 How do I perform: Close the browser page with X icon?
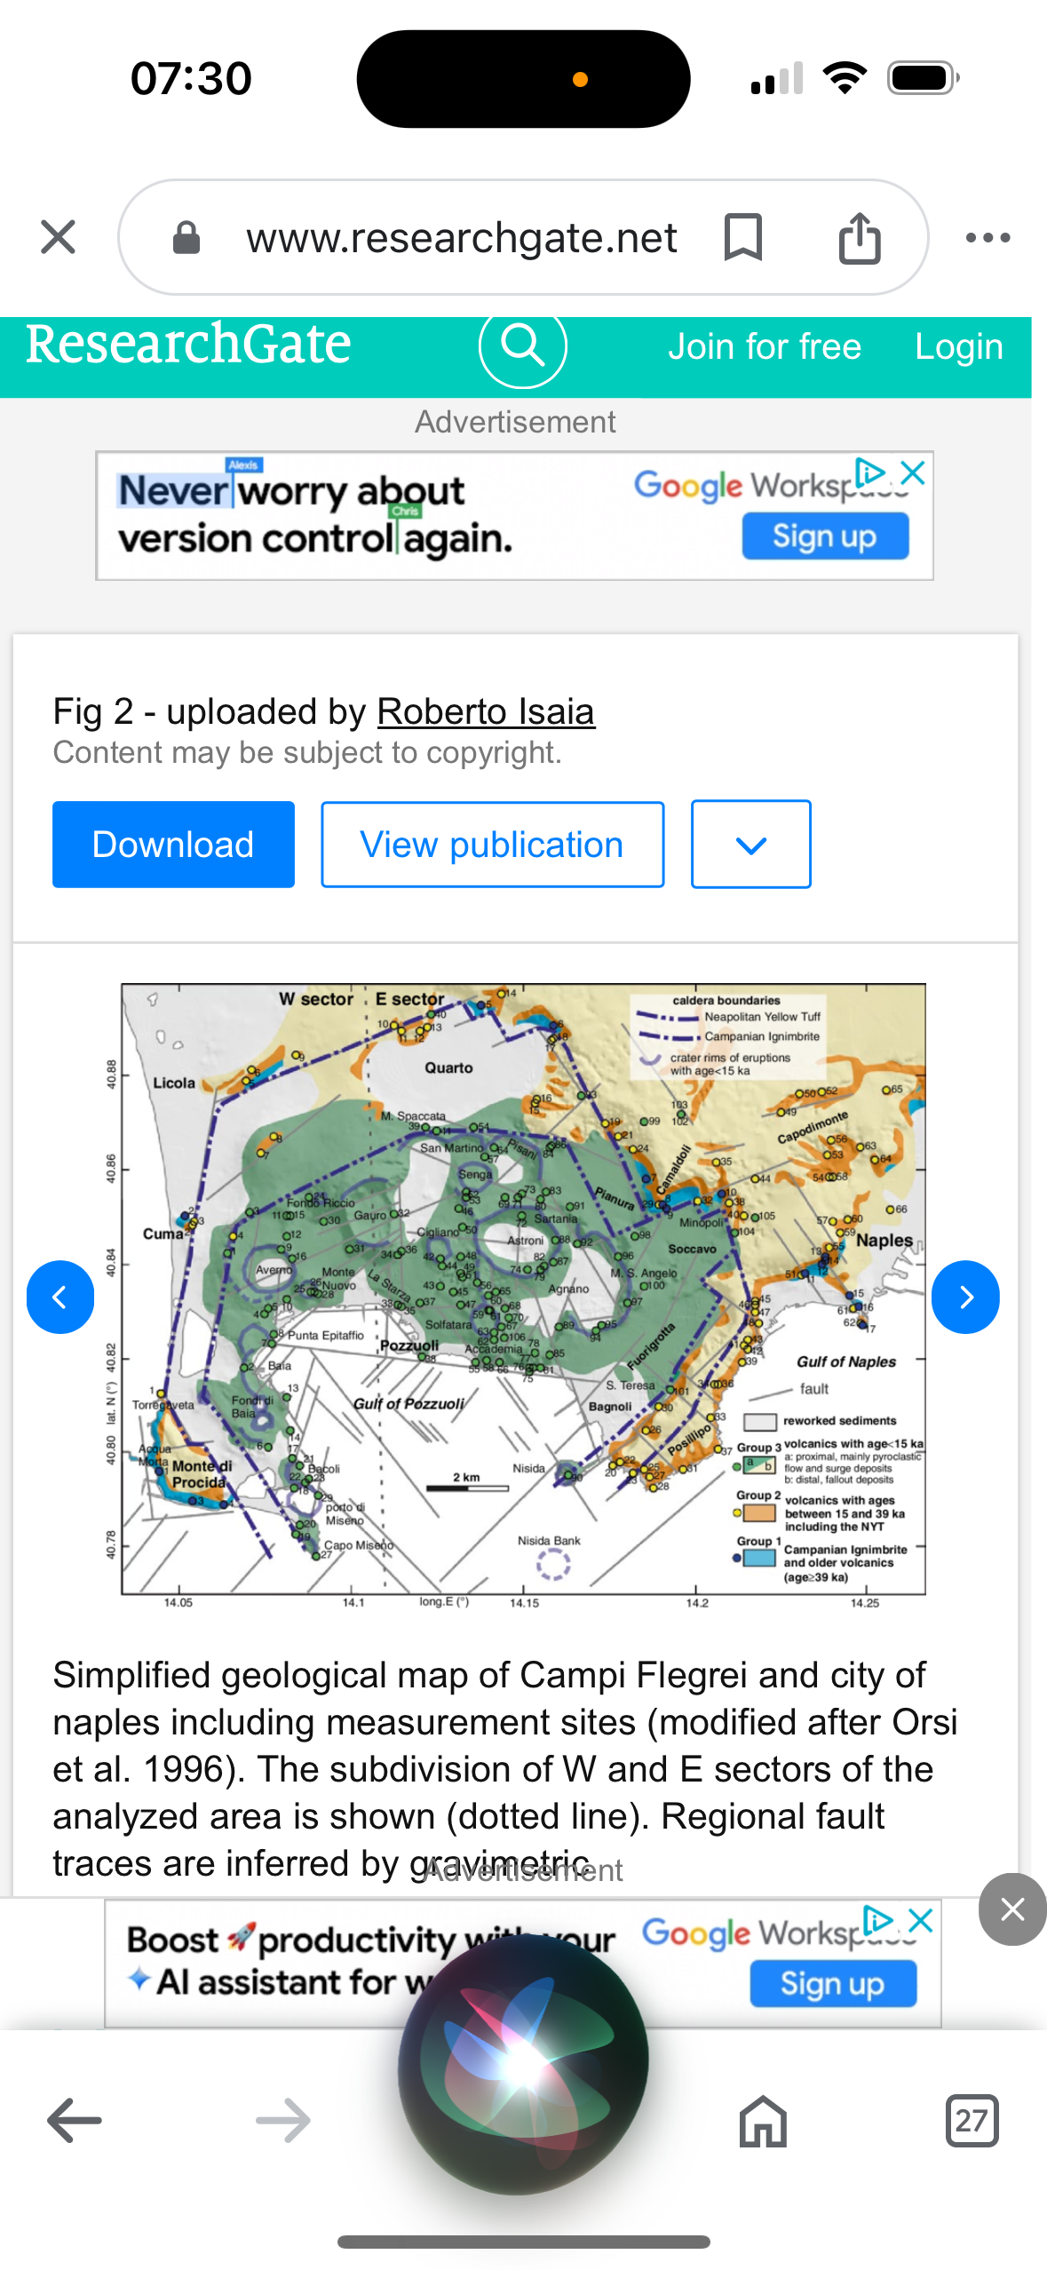point(59,237)
